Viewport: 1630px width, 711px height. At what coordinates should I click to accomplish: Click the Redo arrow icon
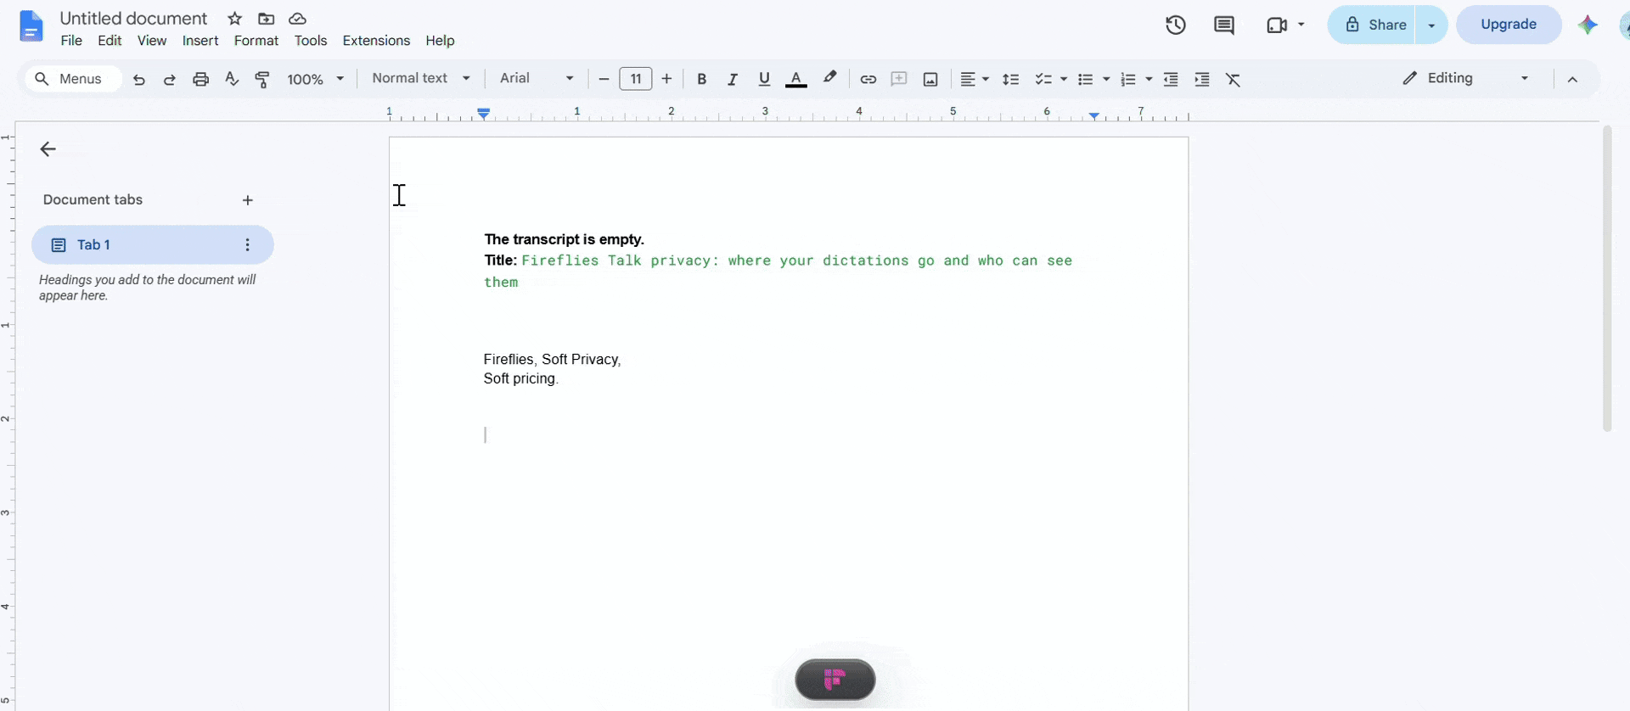point(170,79)
